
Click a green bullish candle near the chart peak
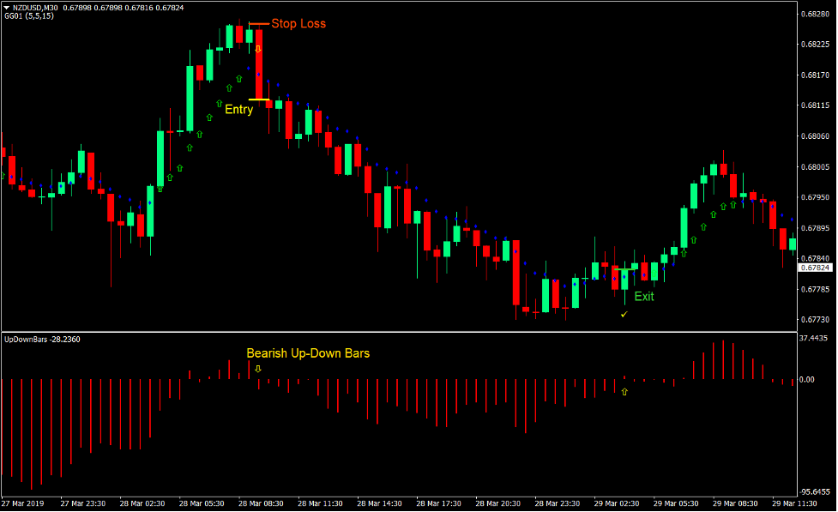232,39
